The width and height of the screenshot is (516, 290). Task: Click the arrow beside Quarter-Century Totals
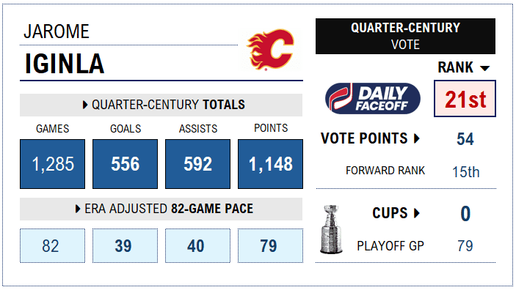point(85,105)
